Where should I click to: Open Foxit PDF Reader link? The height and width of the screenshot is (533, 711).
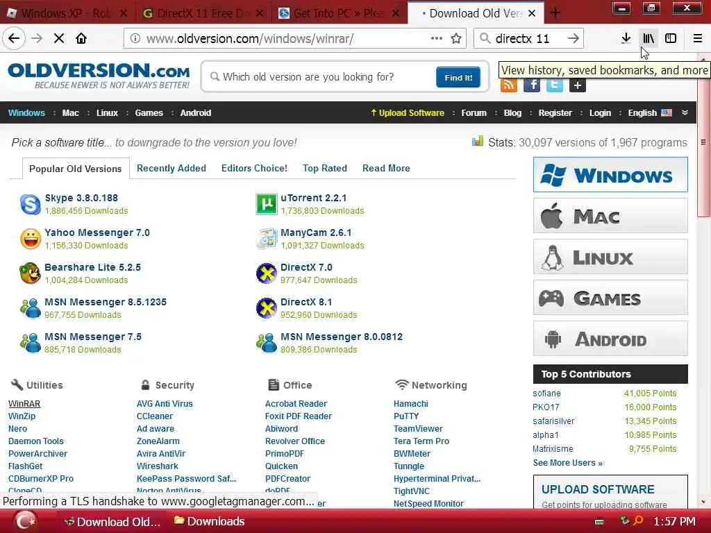coord(299,416)
